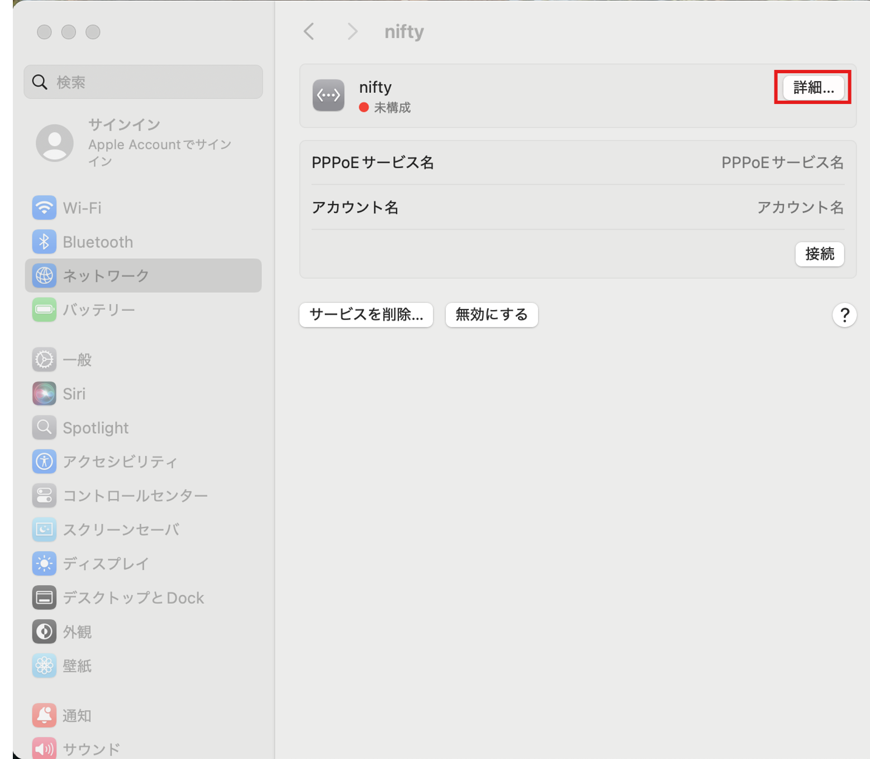Viewport: 870px width, 759px height.
Task: Select Wi-Fi label in the sidebar
Action: [82, 208]
